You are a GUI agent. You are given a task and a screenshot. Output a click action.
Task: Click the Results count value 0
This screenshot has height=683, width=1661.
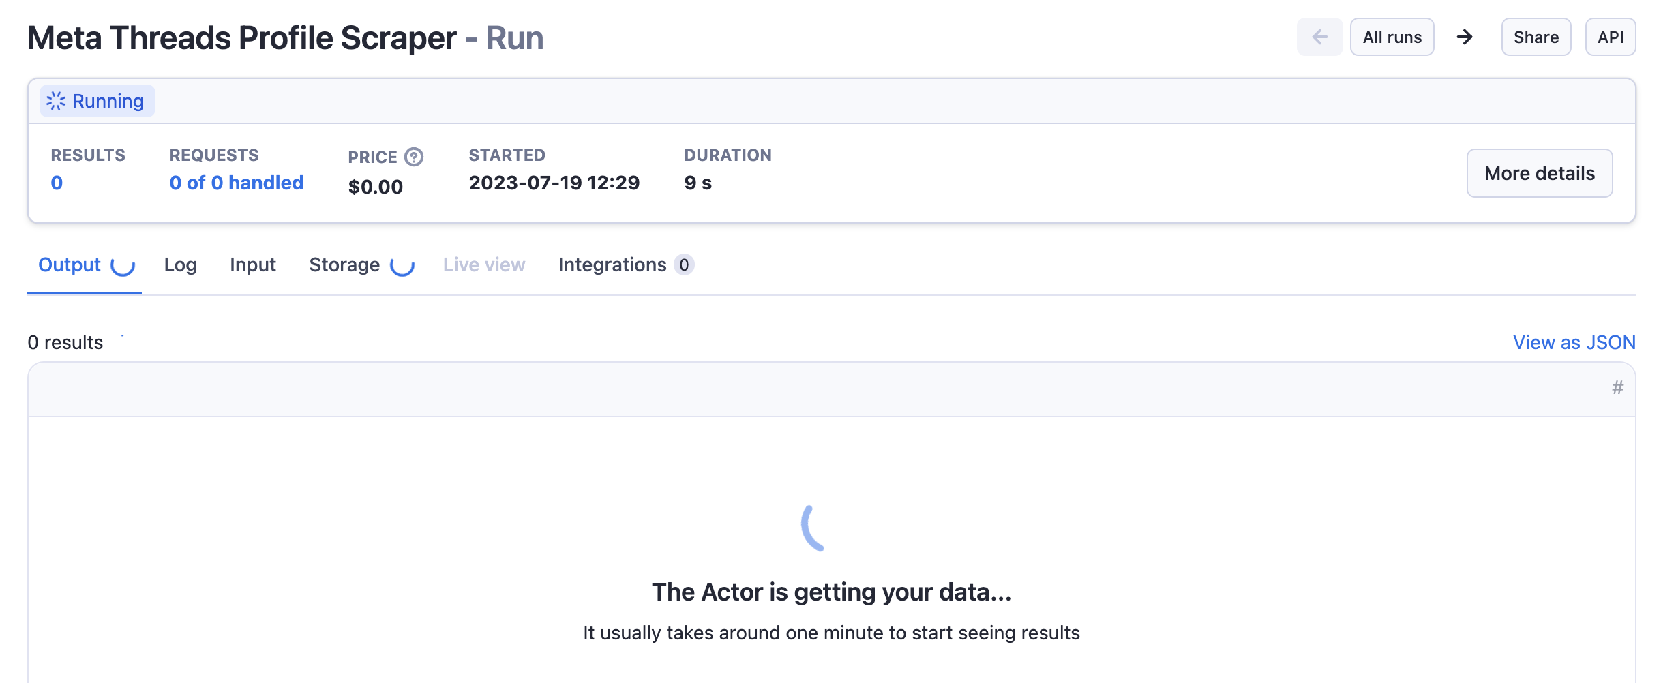(x=57, y=183)
